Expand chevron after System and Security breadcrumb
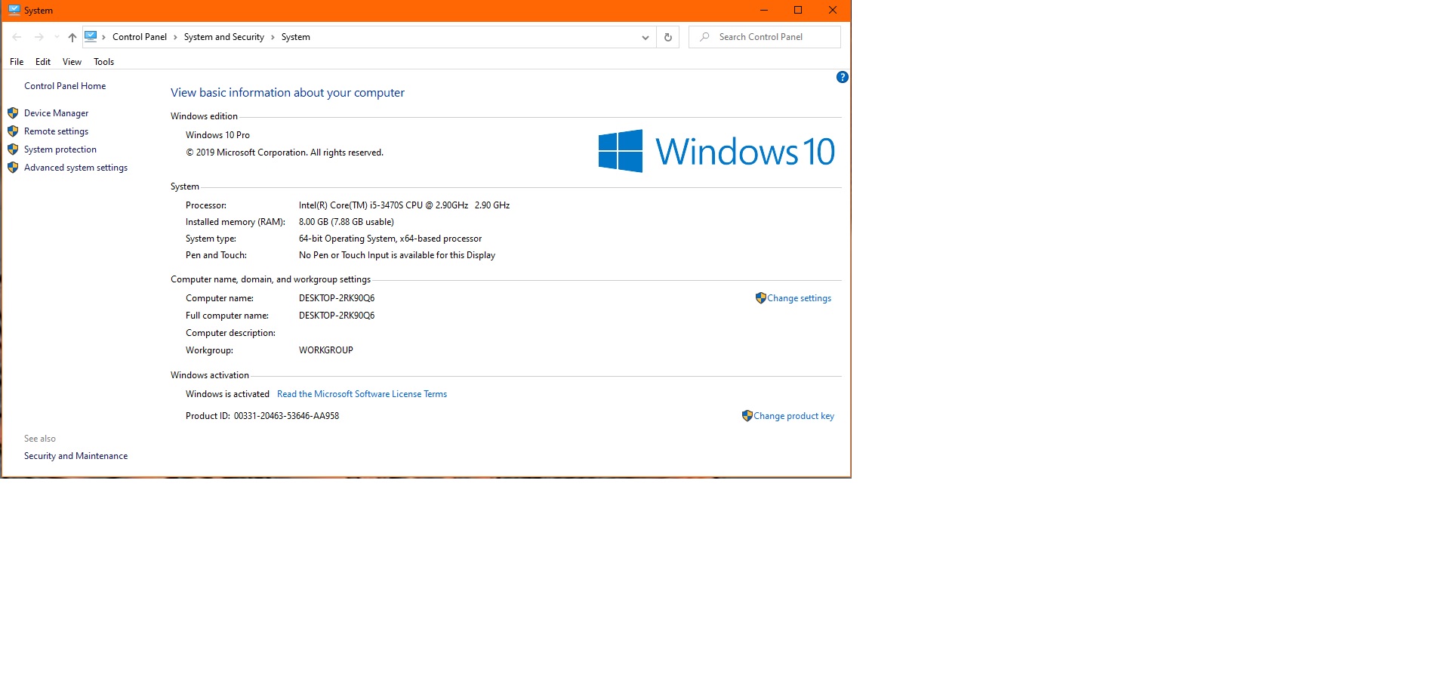Screen dimensions: 1445x687 click(273, 37)
